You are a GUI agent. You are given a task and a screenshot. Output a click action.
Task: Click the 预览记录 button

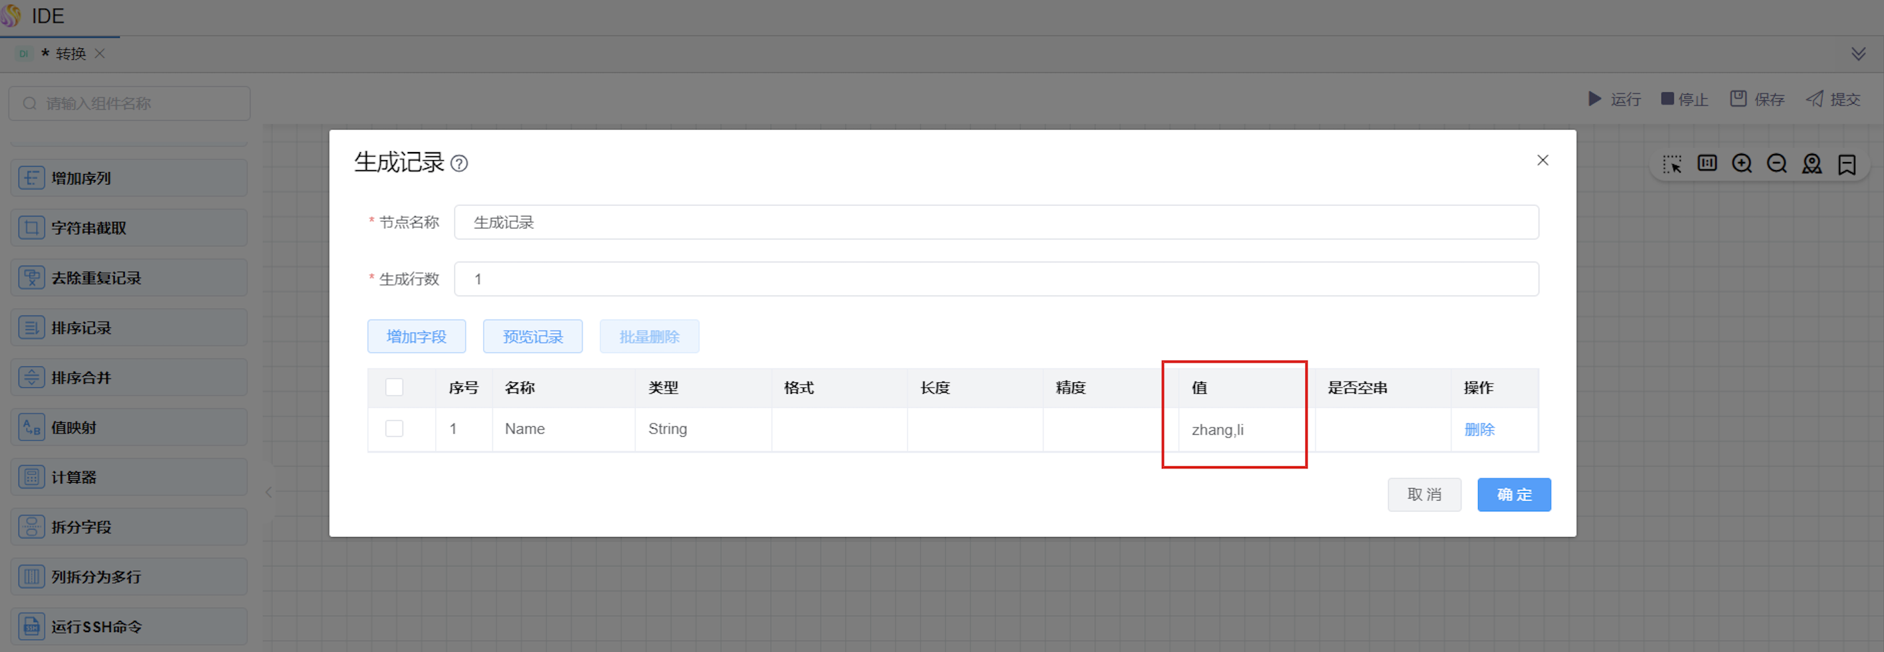pos(532,336)
